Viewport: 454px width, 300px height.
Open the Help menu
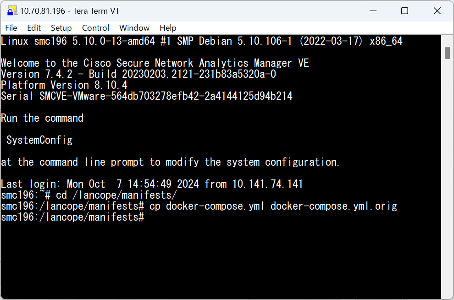click(168, 28)
